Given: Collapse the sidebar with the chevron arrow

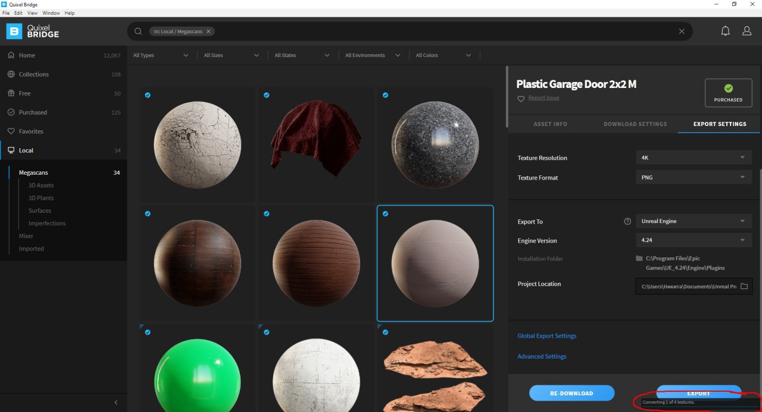Looking at the screenshot, I should [x=116, y=402].
